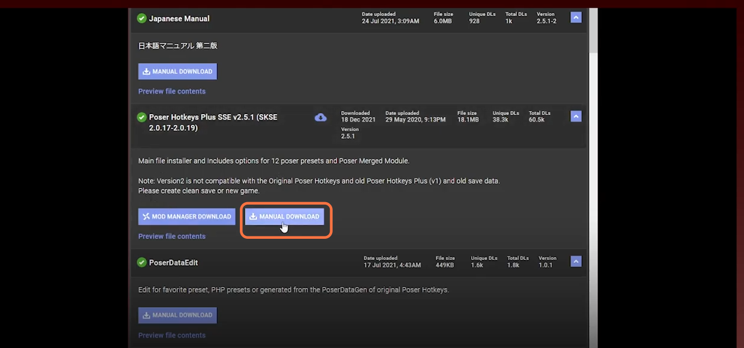Click green checkmark icon beside Japanese Manual
Image resolution: width=744 pixels, height=348 pixels.
pos(141,19)
